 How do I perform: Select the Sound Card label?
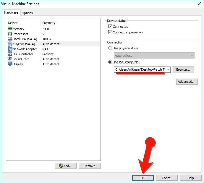21,59
